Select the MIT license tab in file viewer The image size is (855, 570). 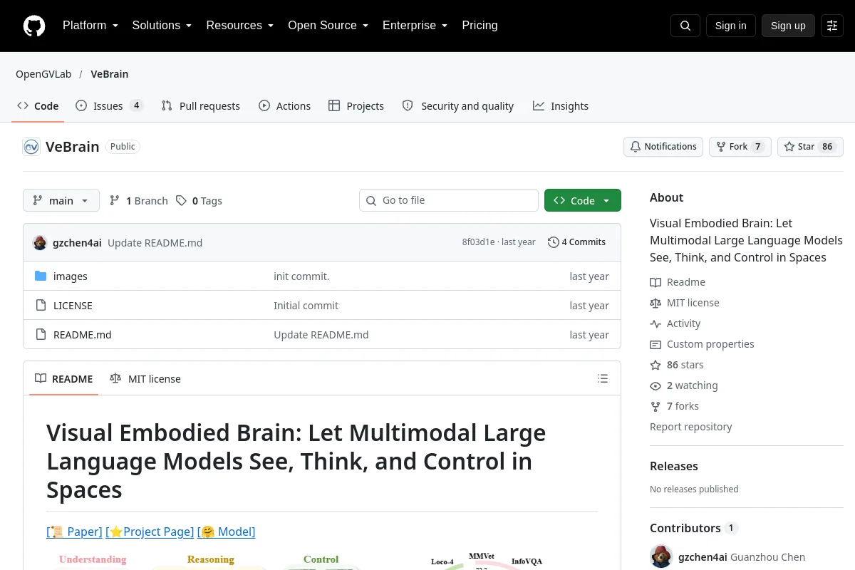(145, 379)
